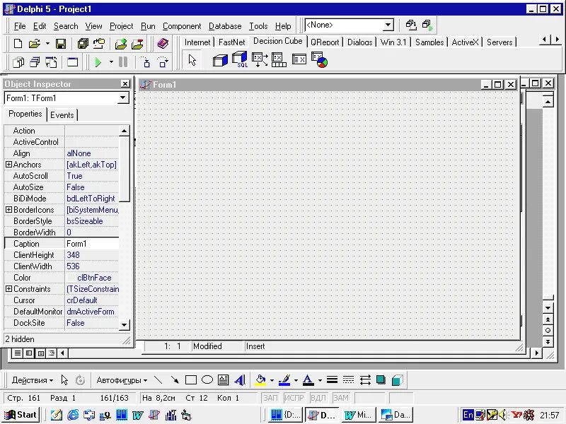Select the Oval drawing tool
Image resolution: width=566 pixels, height=424 pixels.
[x=207, y=379]
